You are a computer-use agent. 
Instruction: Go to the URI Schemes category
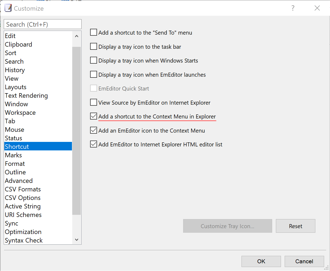click(38, 215)
